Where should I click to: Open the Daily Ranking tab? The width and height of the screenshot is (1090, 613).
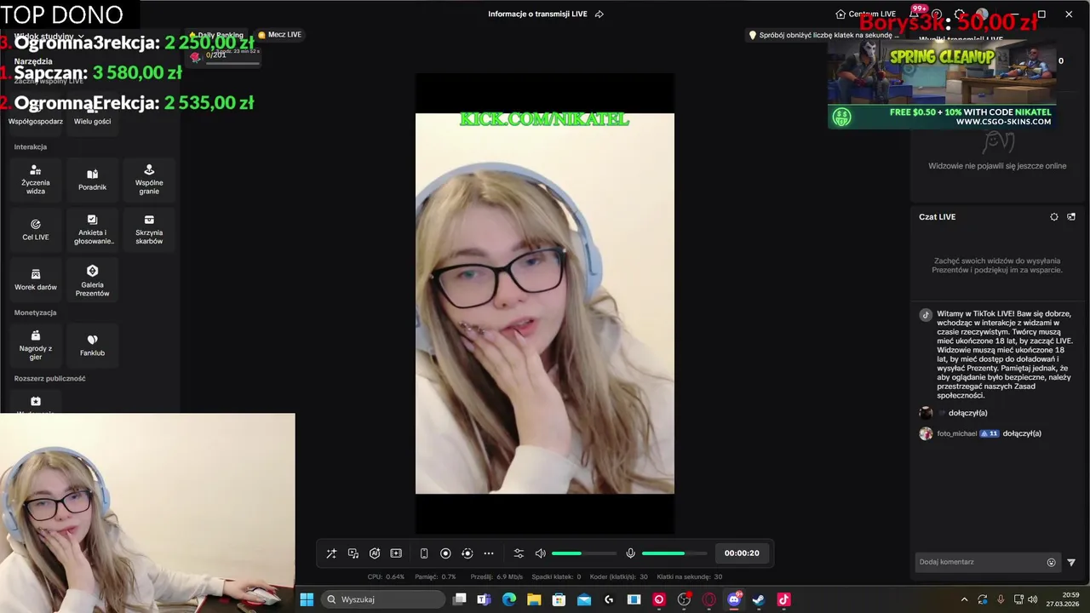tap(216, 35)
